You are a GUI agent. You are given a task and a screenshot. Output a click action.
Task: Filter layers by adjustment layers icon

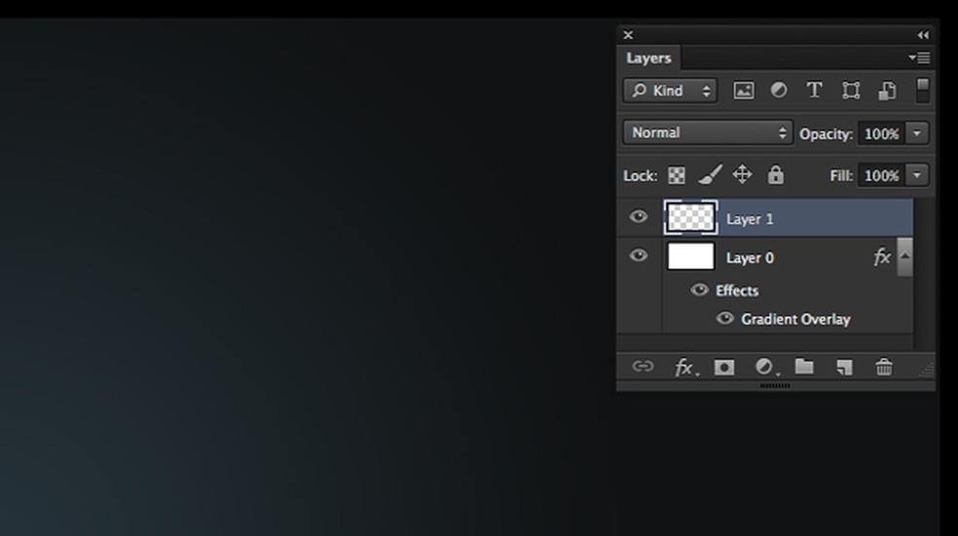[x=779, y=90]
